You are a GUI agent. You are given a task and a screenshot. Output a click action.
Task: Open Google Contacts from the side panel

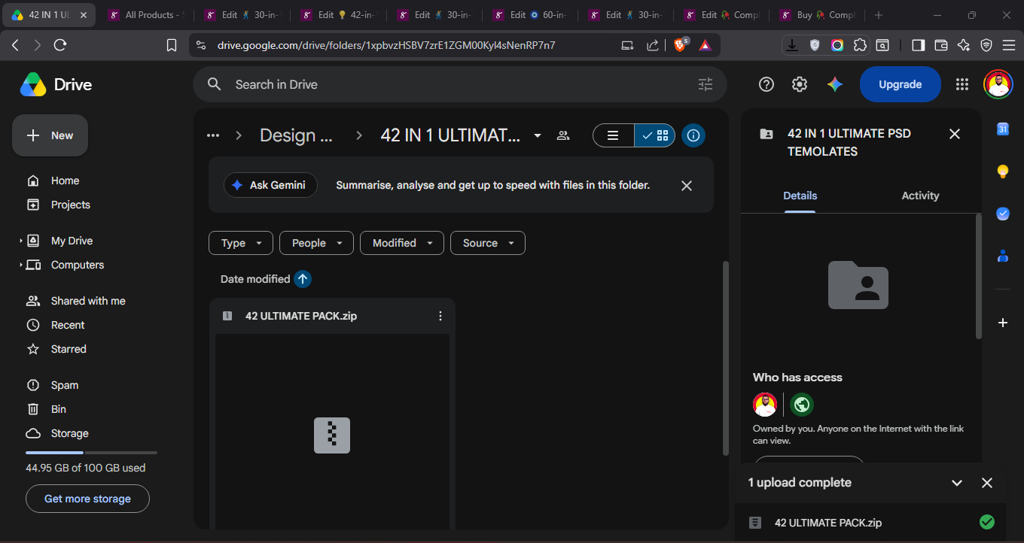click(1002, 256)
